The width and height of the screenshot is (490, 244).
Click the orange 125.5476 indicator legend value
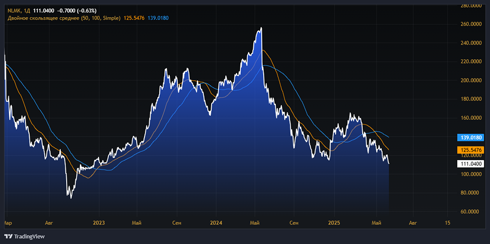click(x=134, y=18)
